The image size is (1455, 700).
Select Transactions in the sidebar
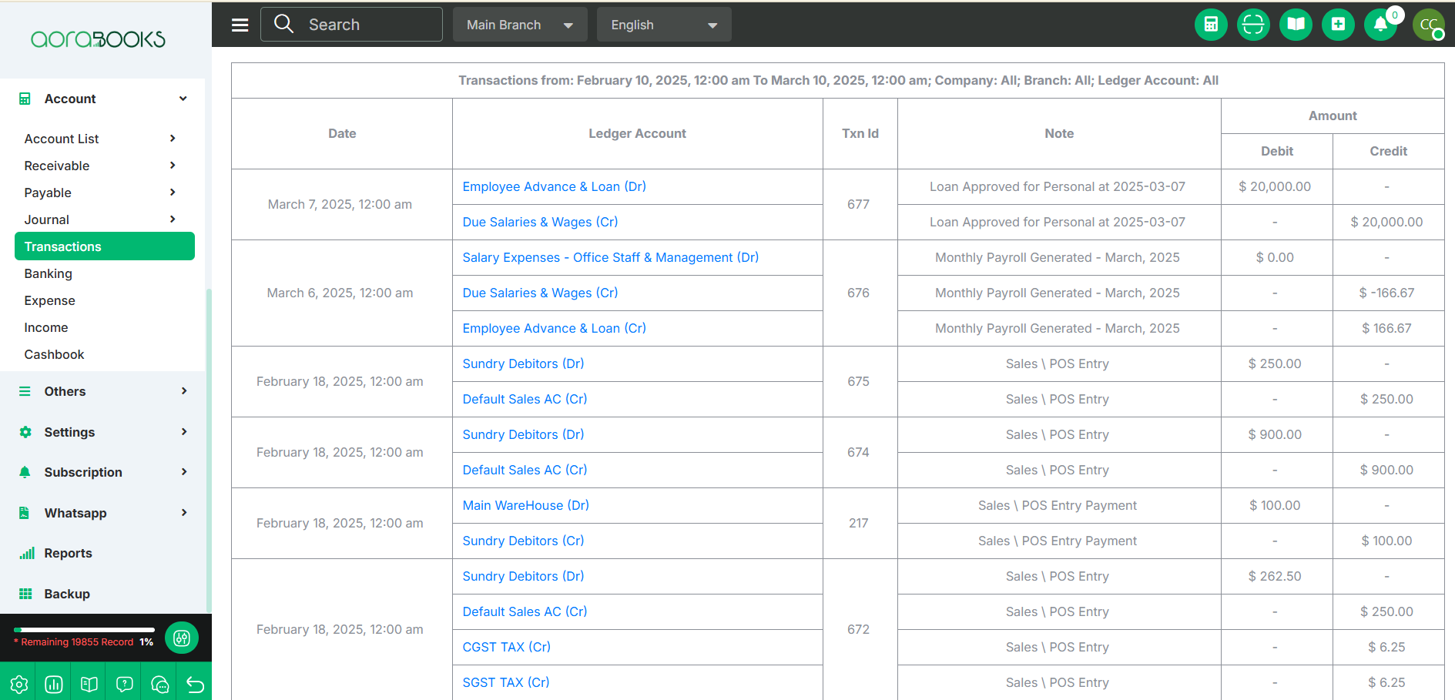click(105, 246)
